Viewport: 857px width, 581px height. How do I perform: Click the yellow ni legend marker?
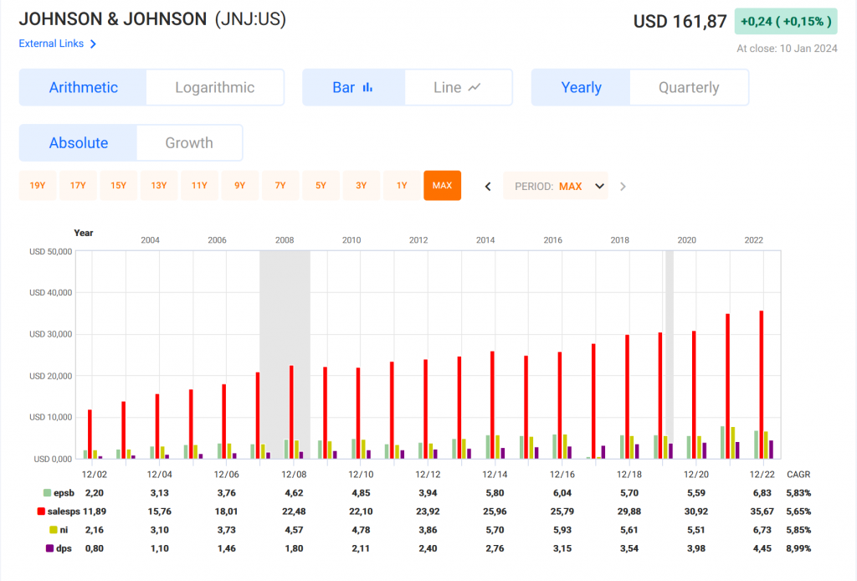click(x=52, y=530)
